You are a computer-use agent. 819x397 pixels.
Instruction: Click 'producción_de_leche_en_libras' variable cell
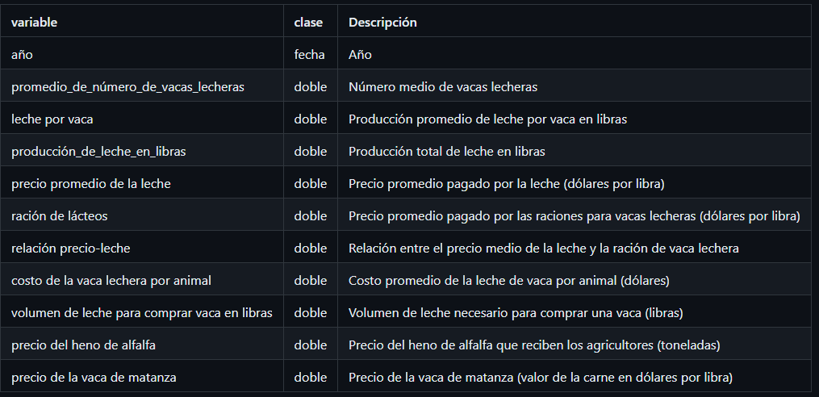[98, 152]
